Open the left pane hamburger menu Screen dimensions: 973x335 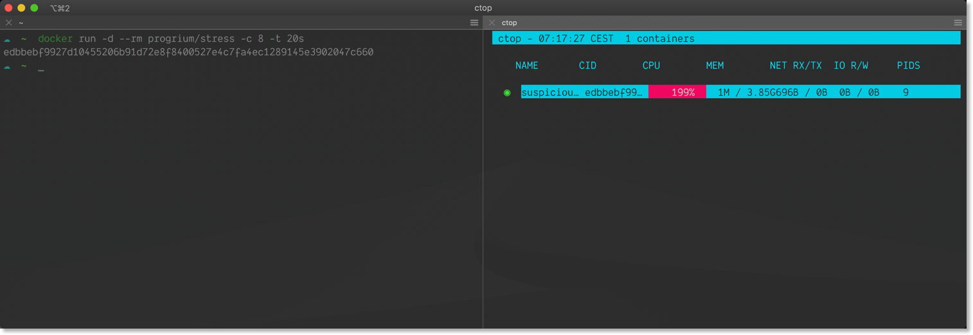[x=474, y=22]
